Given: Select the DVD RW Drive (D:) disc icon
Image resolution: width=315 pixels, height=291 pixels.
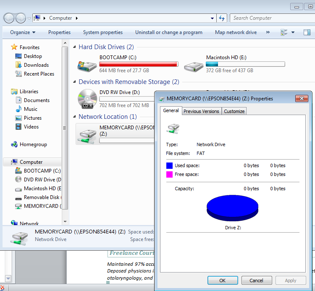Looking at the screenshot, I should [x=87, y=99].
